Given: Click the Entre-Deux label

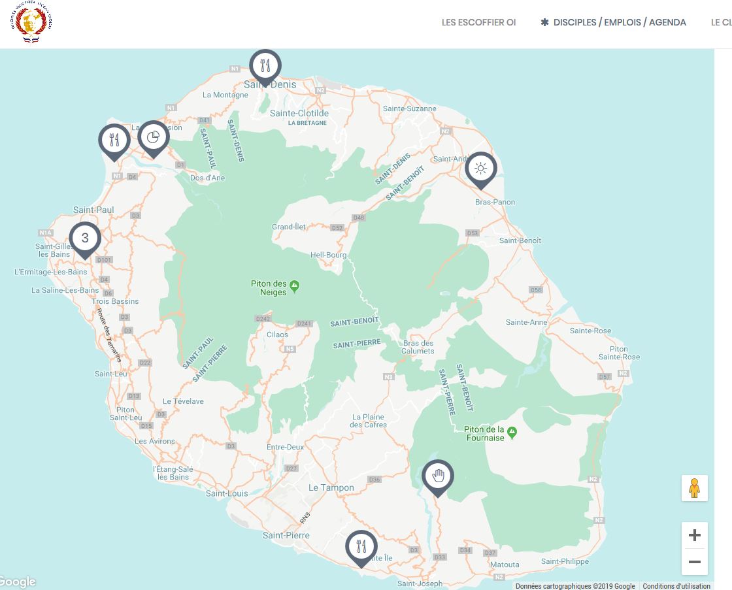Looking at the screenshot, I should [285, 447].
